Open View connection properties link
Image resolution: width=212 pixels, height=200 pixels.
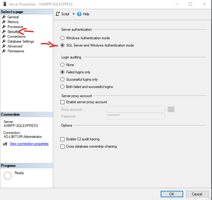point(29,144)
